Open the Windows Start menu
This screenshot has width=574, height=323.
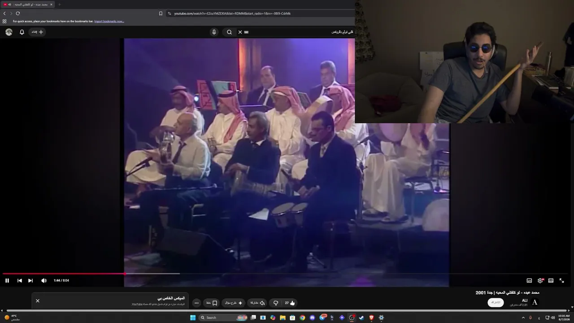click(x=193, y=318)
